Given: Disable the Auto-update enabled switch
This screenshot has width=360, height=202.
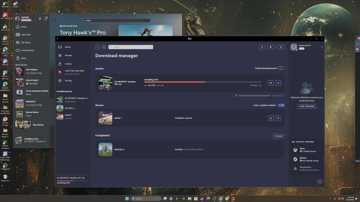Looking at the screenshot, I should 281,105.
